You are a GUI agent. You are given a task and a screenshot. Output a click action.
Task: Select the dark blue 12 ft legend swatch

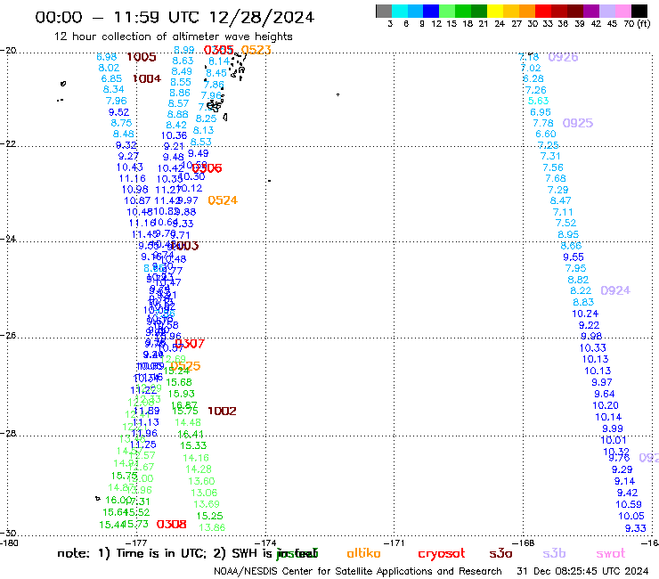tap(432, 11)
